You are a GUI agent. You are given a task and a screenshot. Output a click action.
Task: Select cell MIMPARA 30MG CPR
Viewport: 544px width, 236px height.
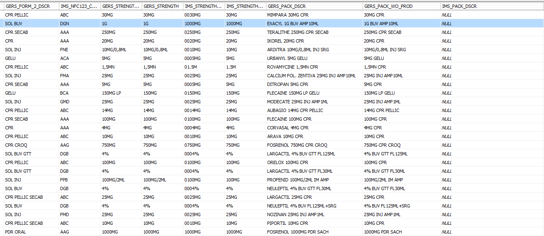pos(314,15)
